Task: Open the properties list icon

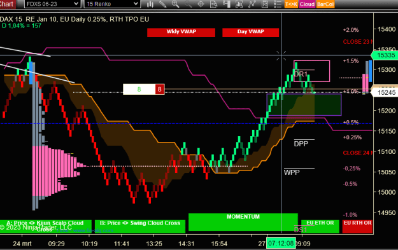Action: pyautogui.click(x=278, y=4)
